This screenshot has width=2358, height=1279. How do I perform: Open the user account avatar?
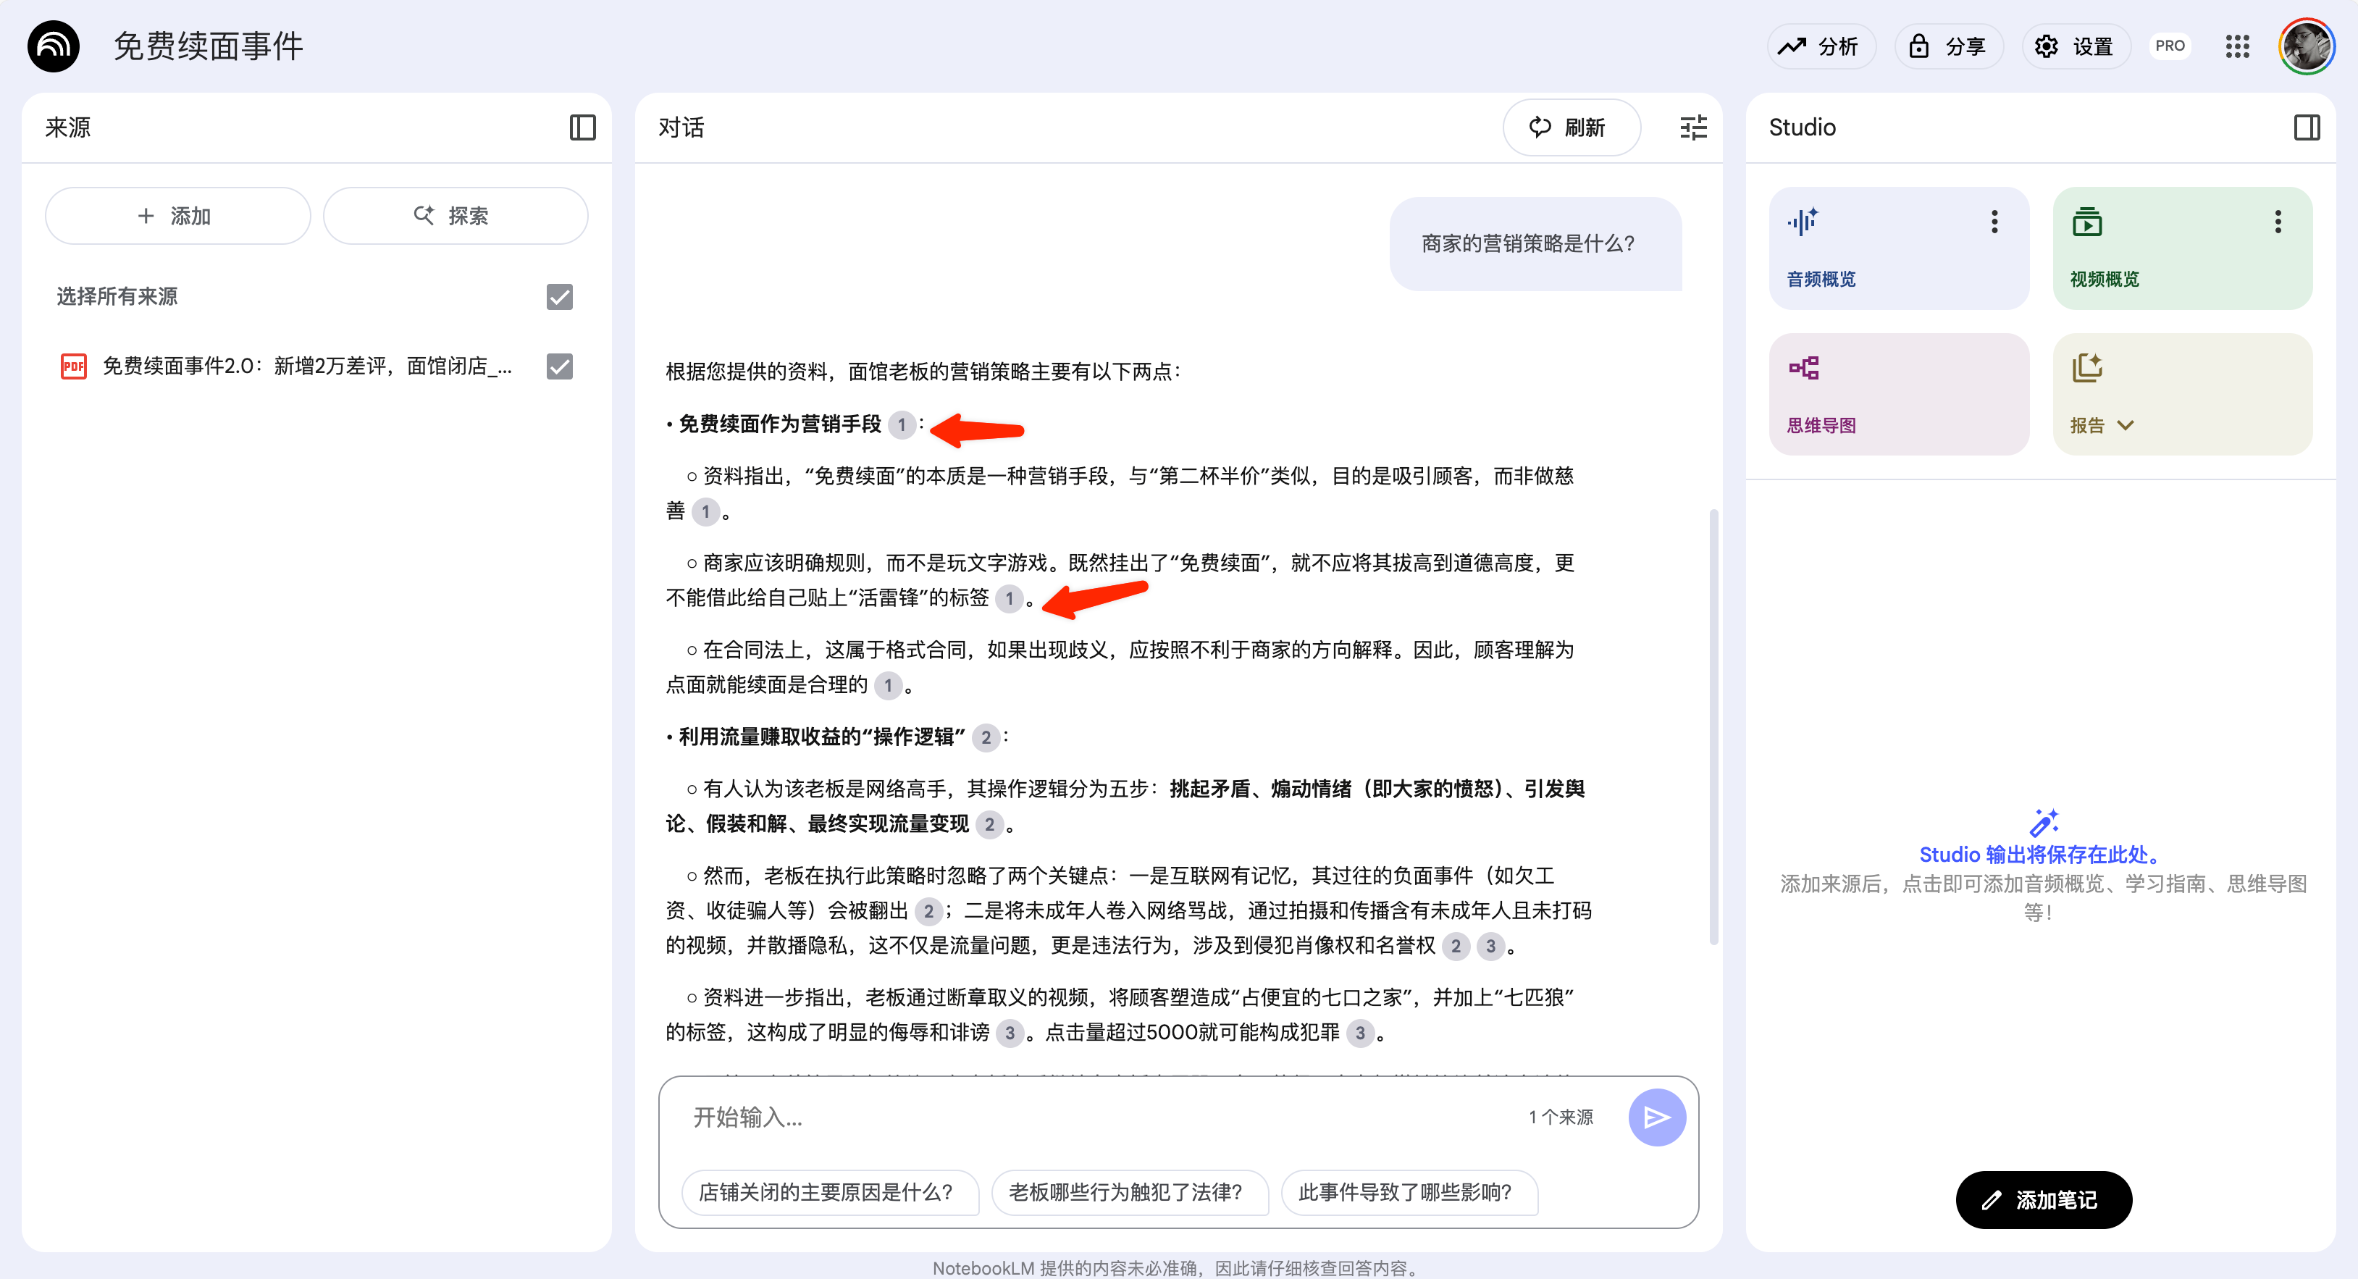click(2307, 46)
